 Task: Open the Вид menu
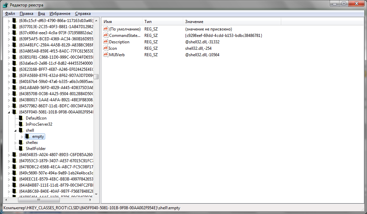(x=41, y=14)
